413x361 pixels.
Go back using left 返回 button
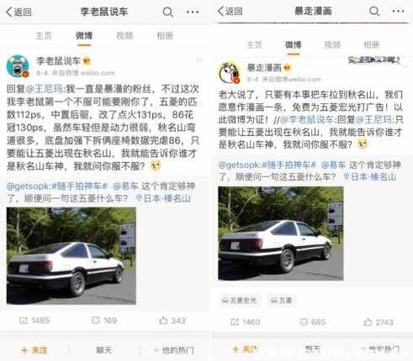click(19, 12)
